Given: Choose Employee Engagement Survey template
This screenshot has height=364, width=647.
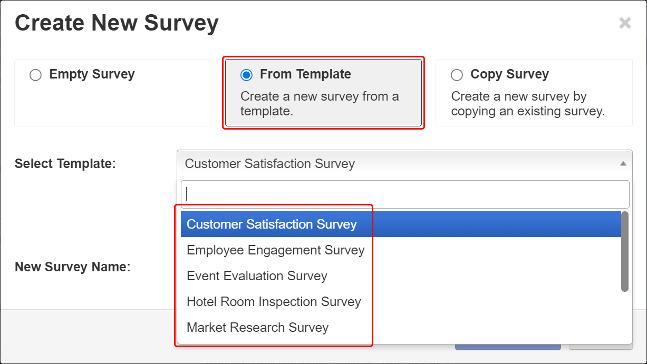Looking at the screenshot, I should (x=275, y=250).
